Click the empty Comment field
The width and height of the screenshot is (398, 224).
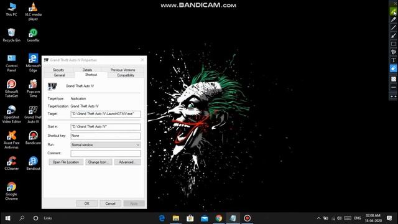[106, 154]
